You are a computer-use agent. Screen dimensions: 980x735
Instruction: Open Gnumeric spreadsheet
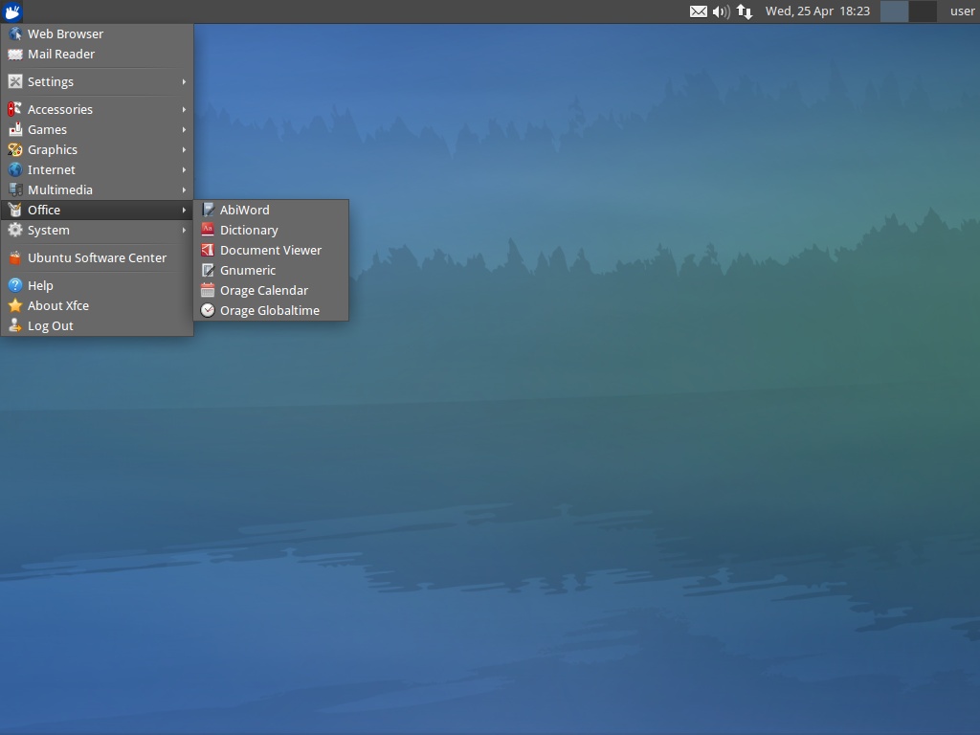tap(247, 270)
